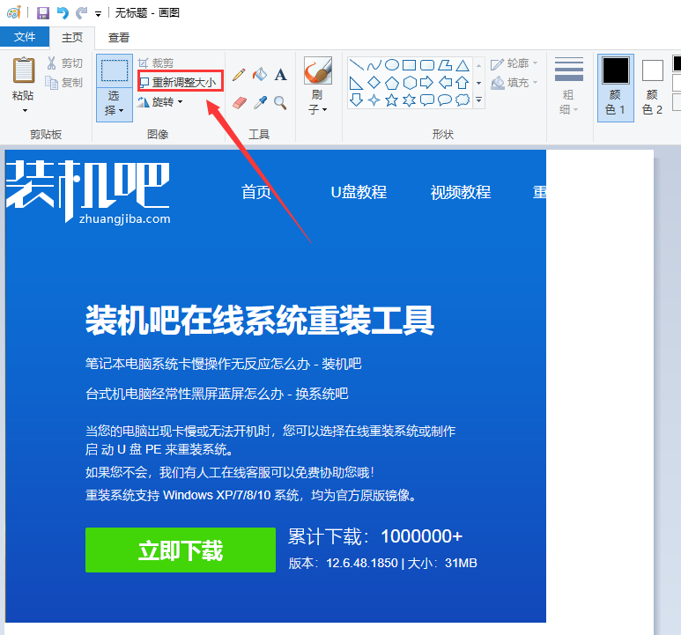The image size is (681, 635).
Task: Open the File (文件) menu
Action: pos(25,37)
